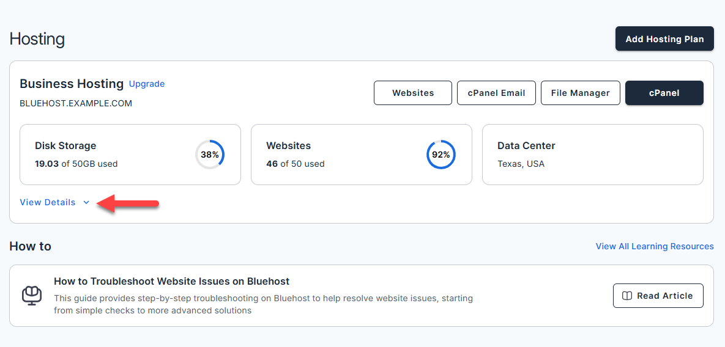Click the Business Hosting plan title
This screenshot has height=347, width=725.
72,84
